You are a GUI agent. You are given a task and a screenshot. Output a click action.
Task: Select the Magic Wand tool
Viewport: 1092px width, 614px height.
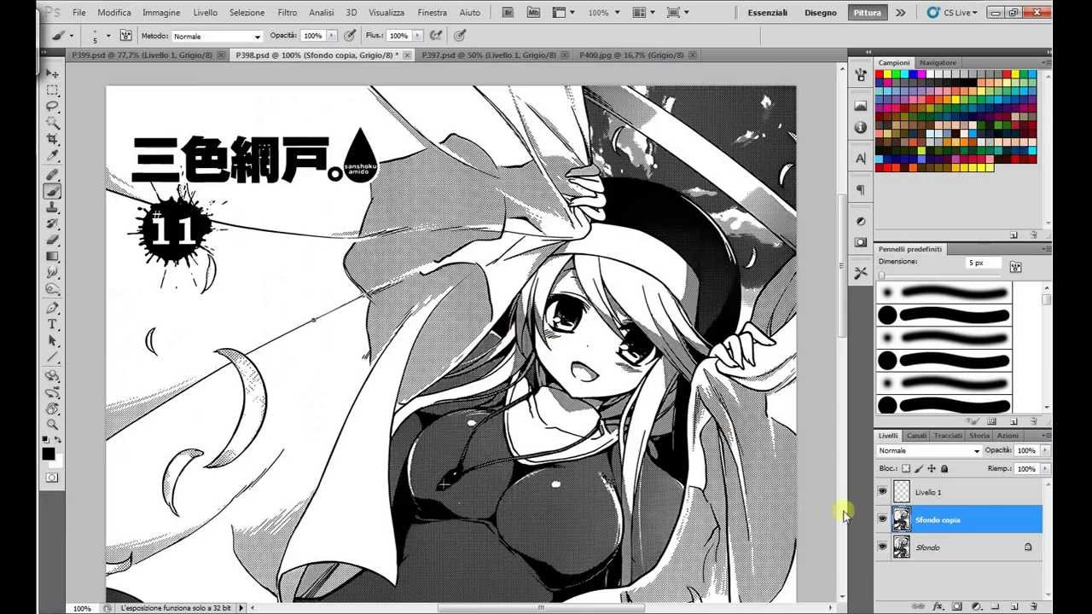pos(52,123)
